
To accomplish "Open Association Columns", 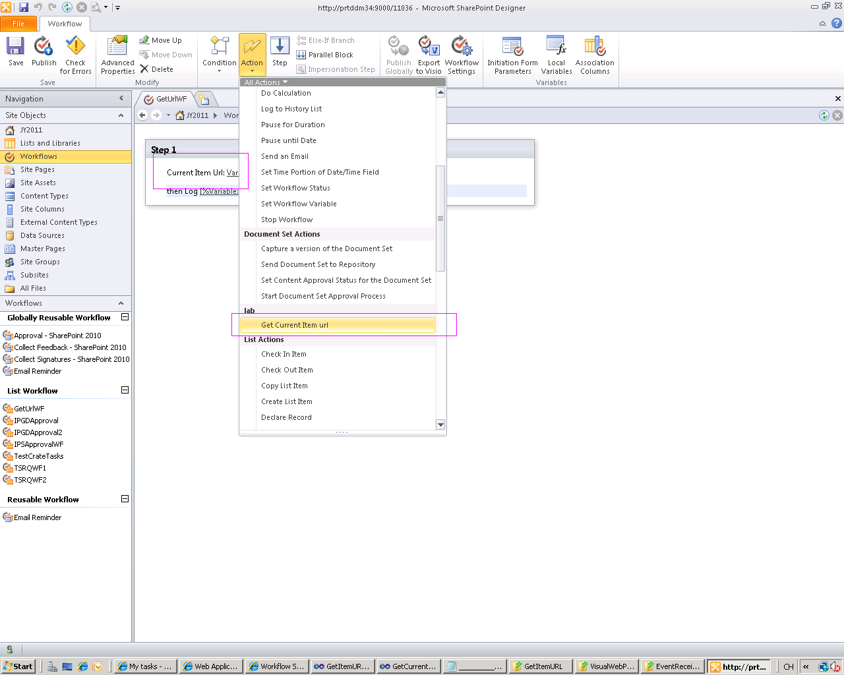I will [x=595, y=55].
